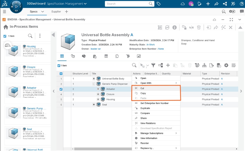Image resolution: width=245 pixels, height=151 pixels.
Task: Toggle the table 1 Item checkbox
Action: 59,66
